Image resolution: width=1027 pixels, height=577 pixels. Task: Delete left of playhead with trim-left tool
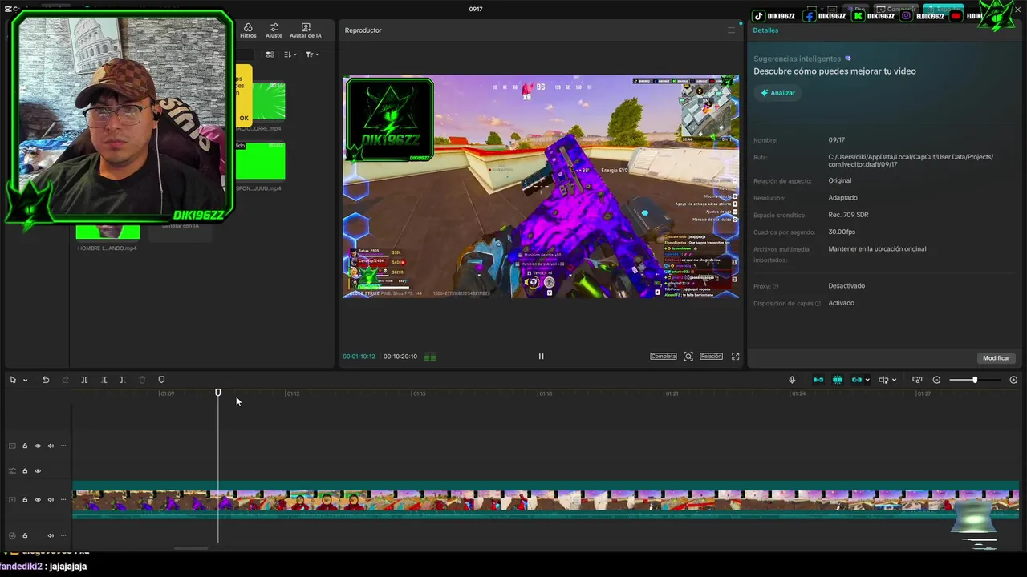(x=104, y=380)
